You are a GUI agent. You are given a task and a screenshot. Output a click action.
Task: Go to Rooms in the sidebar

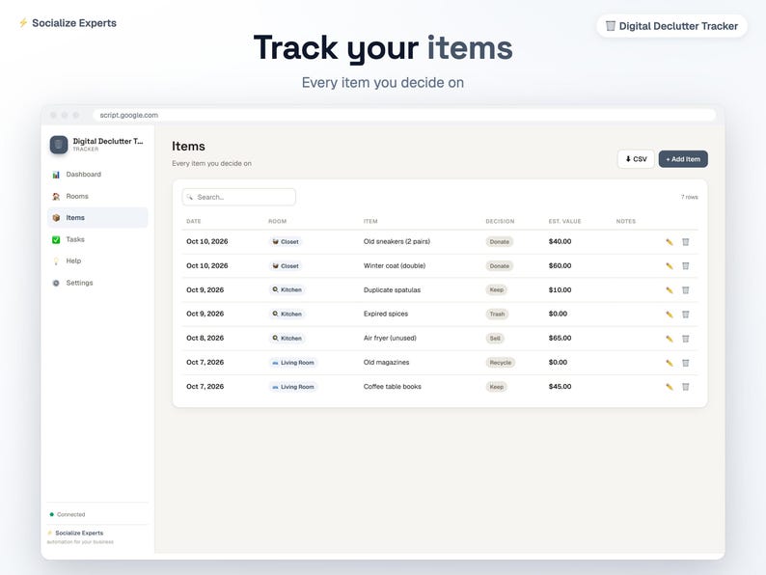click(97, 197)
